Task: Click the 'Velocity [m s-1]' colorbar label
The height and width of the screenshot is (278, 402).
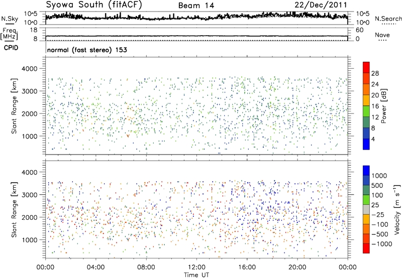Action: pyautogui.click(x=397, y=209)
